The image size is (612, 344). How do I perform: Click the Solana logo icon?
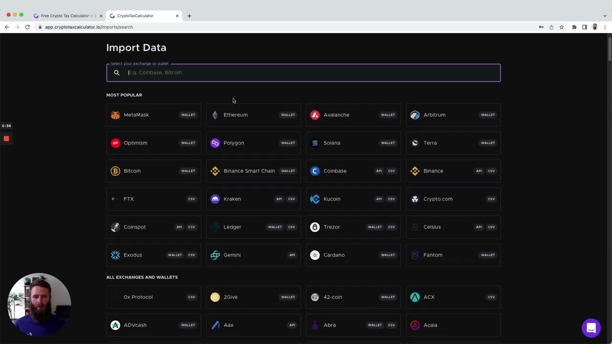tap(315, 143)
